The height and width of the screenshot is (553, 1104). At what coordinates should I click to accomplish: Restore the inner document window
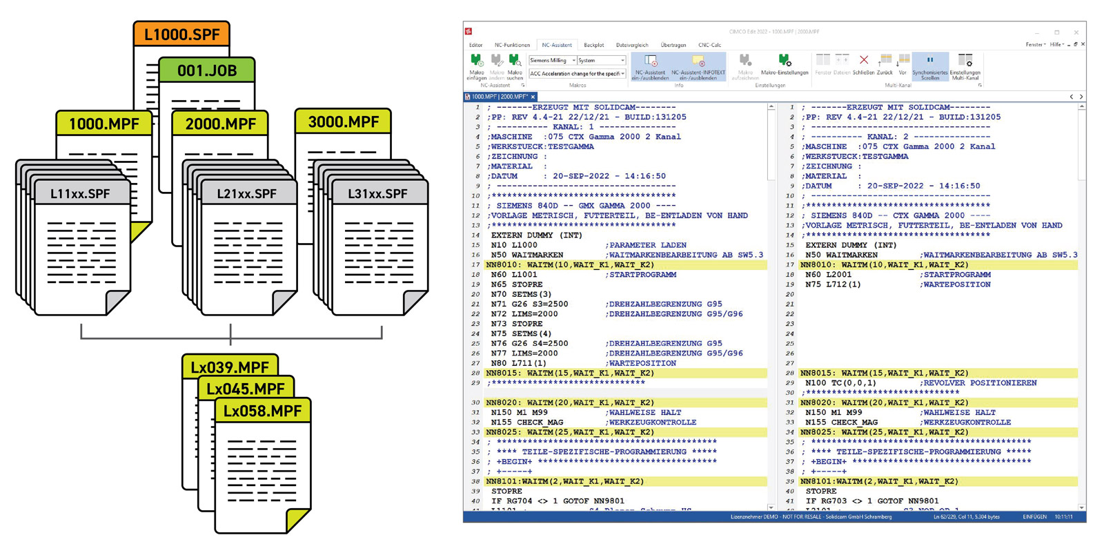point(1075,44)
